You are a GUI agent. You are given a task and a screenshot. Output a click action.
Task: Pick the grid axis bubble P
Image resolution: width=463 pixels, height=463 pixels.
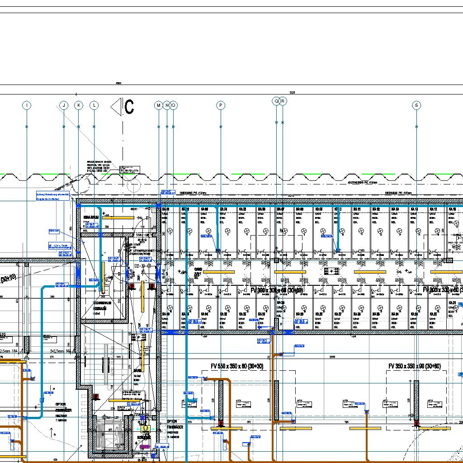point(221,105)
